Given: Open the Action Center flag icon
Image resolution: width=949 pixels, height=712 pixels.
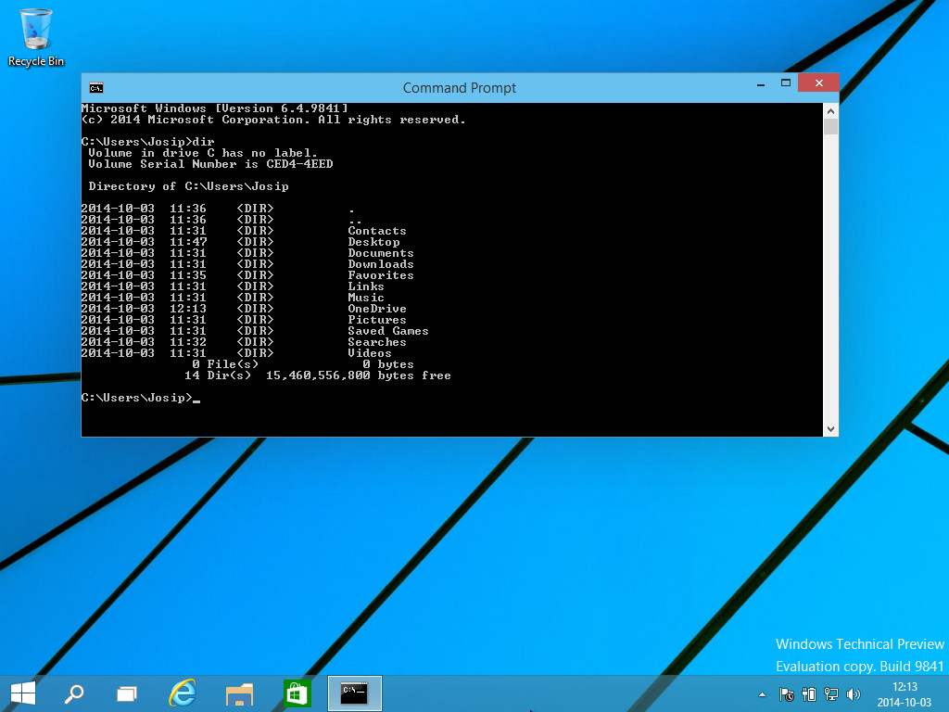Looking at the screenshot, I should tap(787, 693).
